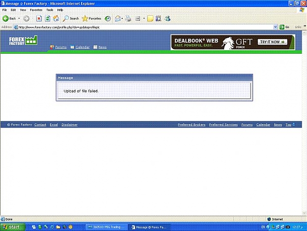Click the taskbar clock

pyautogui.click(x=297, y=227)
